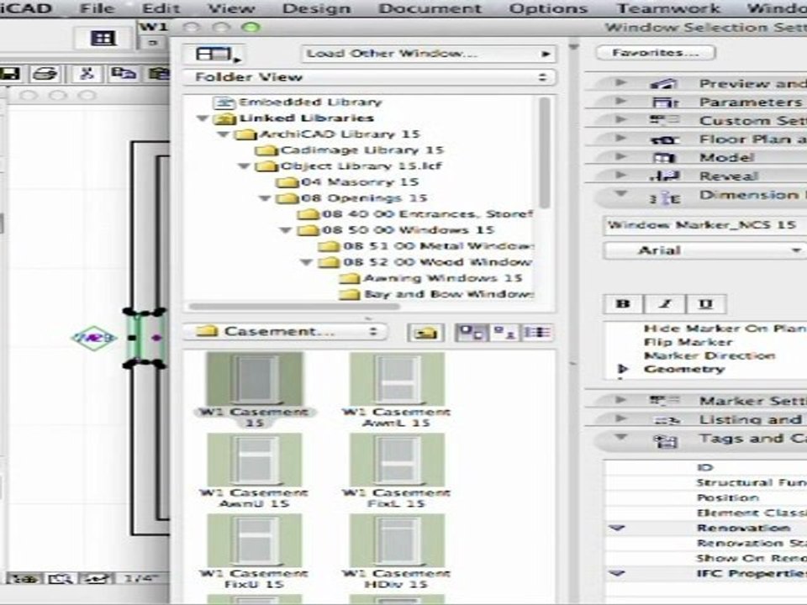The height and width of the screenshot is (605, 807).
Task: Toggle italic text style
Action: [x=664, y=303]
